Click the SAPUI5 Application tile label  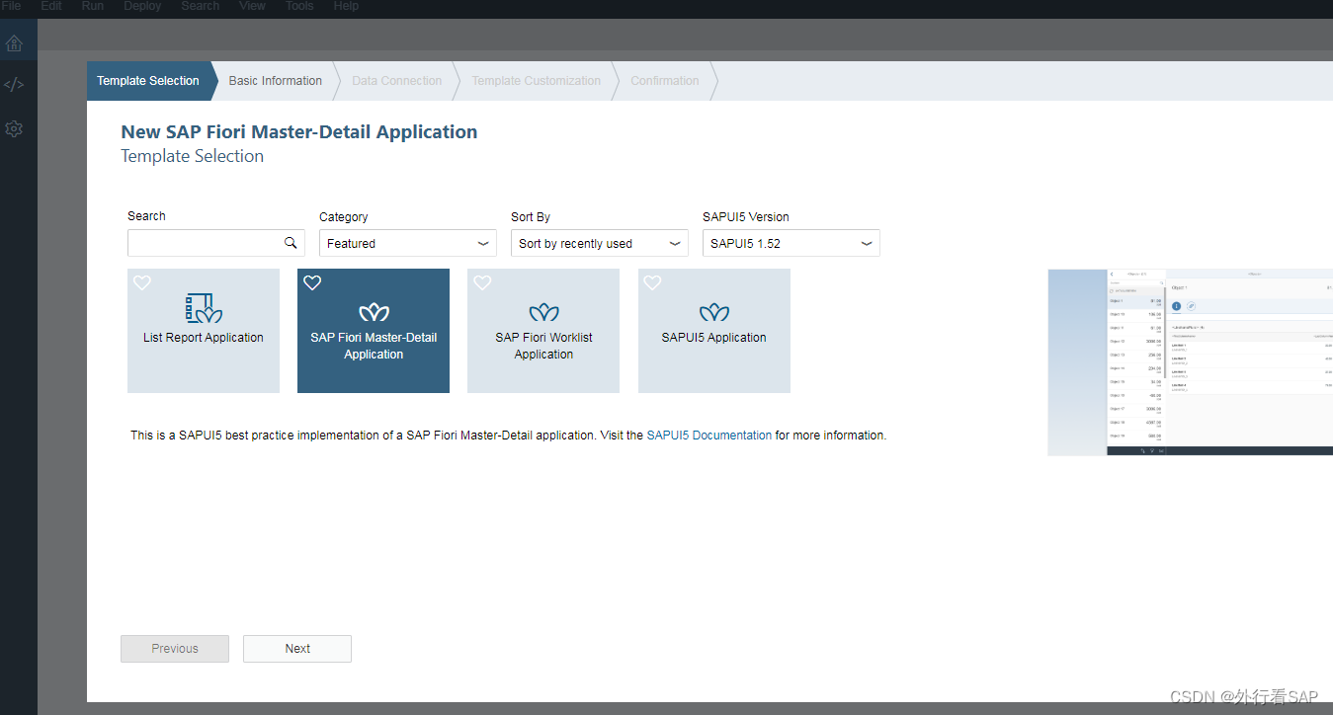pyautogui.click(x=713, y=338)
